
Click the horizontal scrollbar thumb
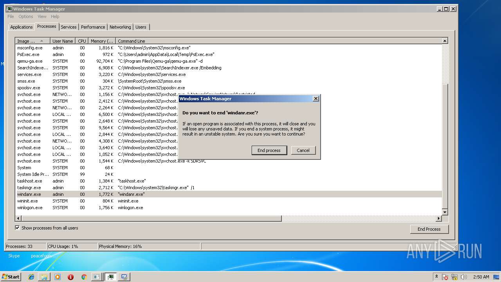click(x=151, y=218)
